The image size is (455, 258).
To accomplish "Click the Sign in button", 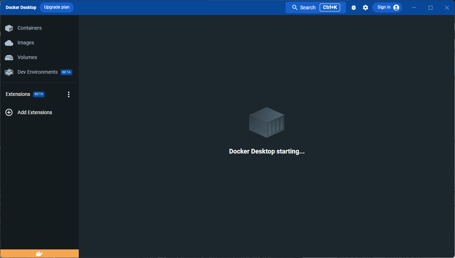I will (387, 8).
